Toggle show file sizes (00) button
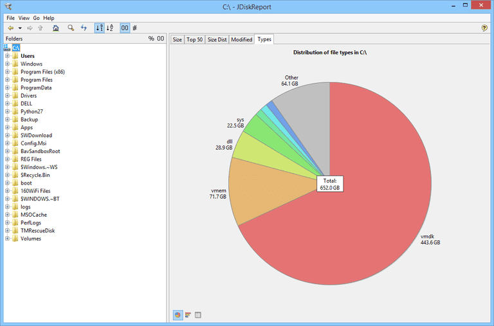The image size is (494, 326). coord(125,28)
